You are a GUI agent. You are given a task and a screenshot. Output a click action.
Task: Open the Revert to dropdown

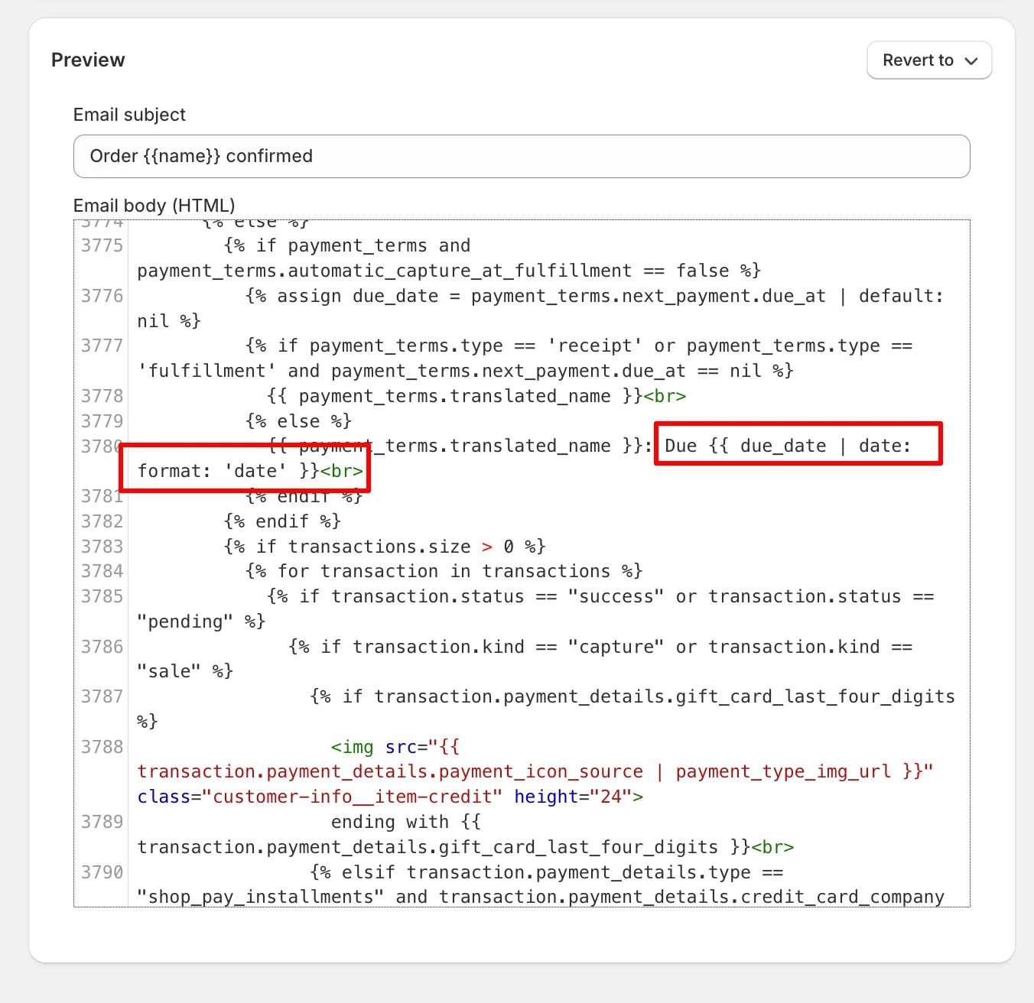(929, 60)
